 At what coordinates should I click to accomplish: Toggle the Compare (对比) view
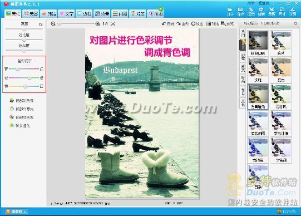coord(213,23)
